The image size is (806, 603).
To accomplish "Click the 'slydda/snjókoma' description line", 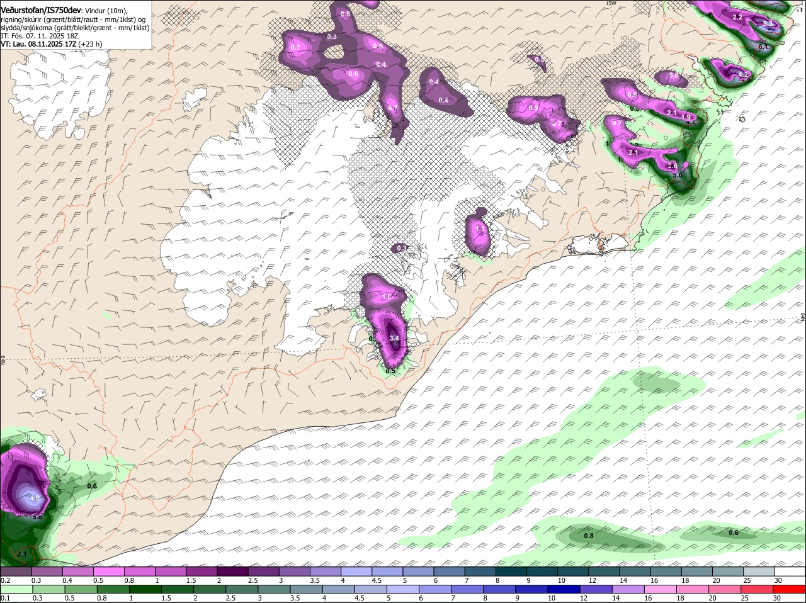I will [x=75, y=28].
